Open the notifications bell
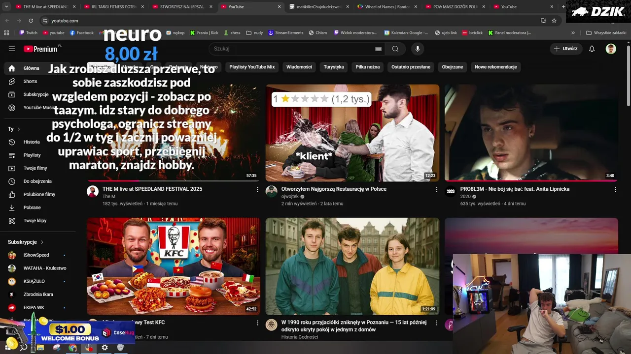Viewport: 631px width, 354px height. 592,49
